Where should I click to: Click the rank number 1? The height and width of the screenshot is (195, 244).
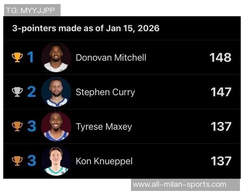pos(30,57)
